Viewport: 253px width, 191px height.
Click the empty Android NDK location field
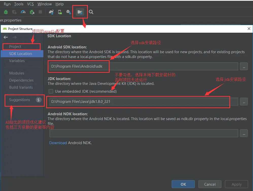(144, 133)
